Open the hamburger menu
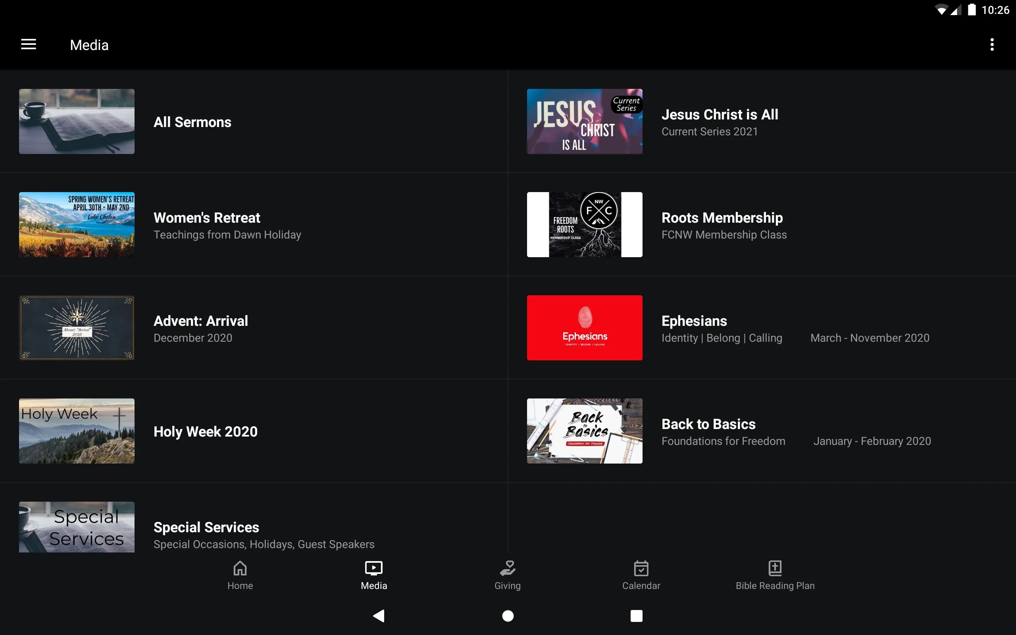 tap(29, 44)
